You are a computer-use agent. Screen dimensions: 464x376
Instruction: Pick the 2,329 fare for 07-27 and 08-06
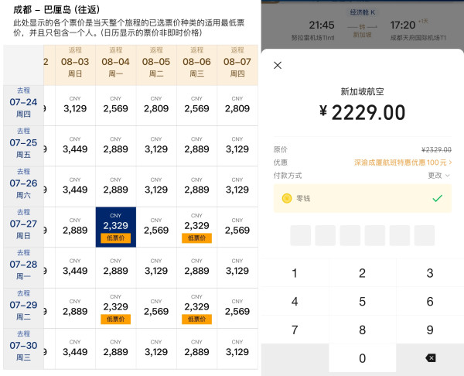coord(196,227)
